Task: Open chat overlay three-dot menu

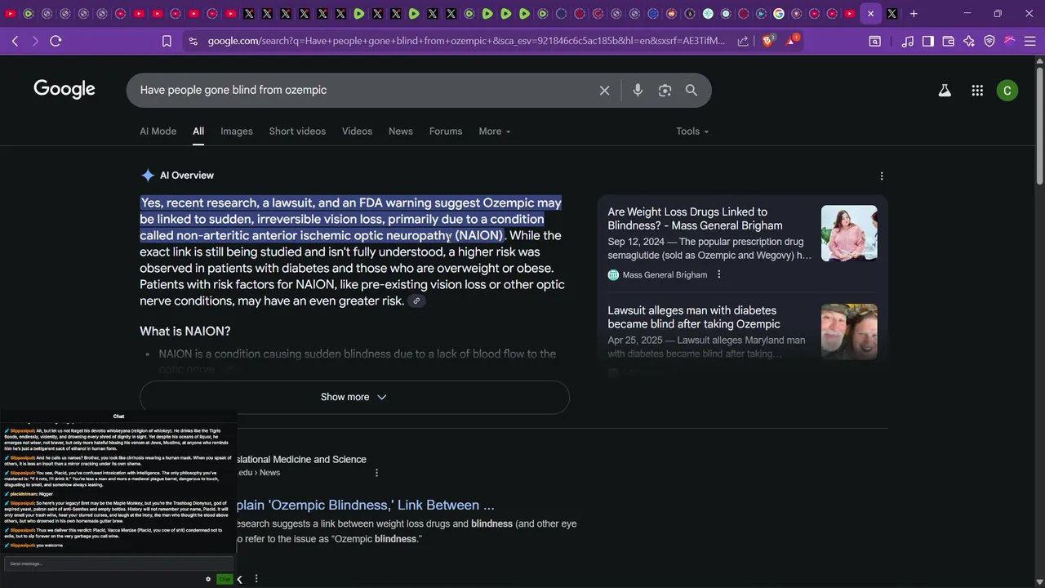Action: coord(256,578)
